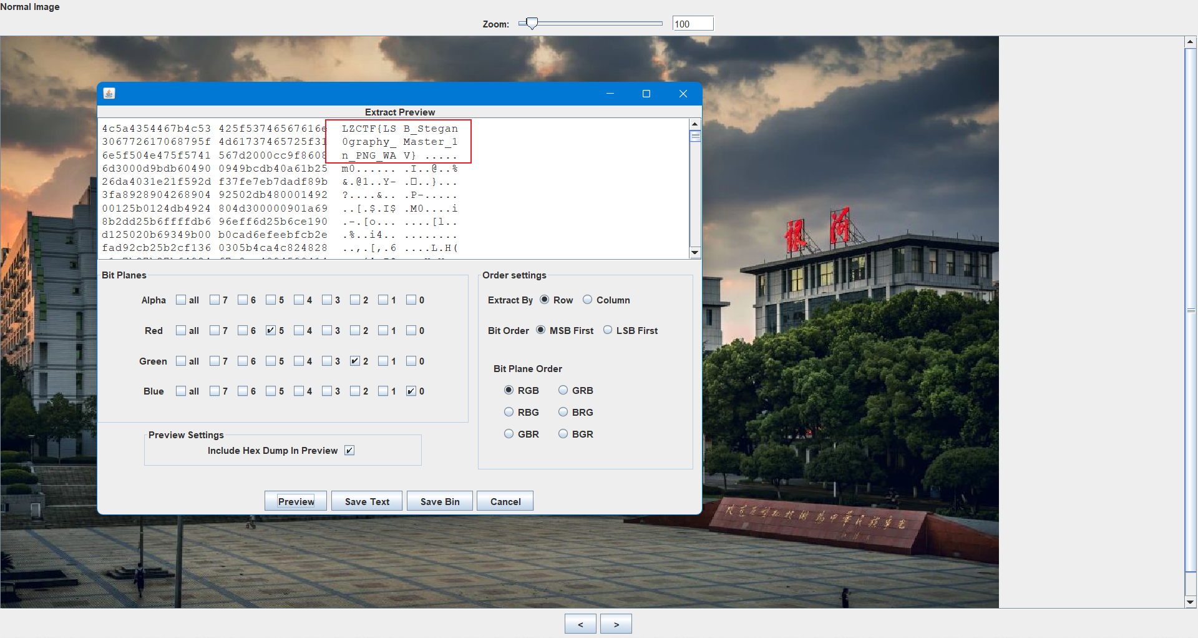
Task: Toggle Include Hex Dump In Preview
Action: (x=349, y=451)
